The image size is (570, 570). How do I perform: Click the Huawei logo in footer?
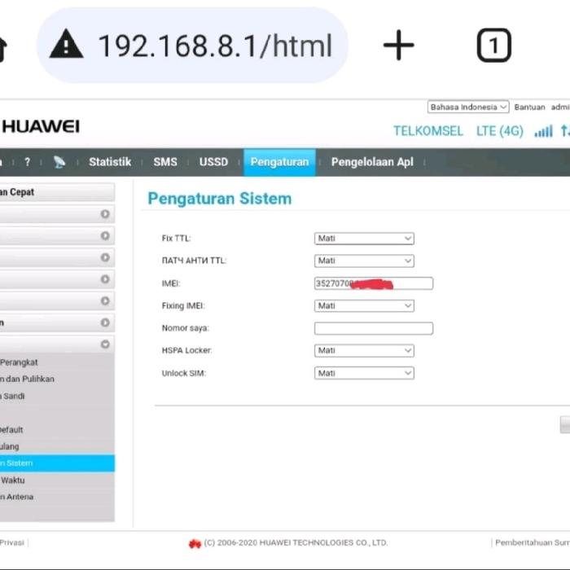[x=195, y=543]
